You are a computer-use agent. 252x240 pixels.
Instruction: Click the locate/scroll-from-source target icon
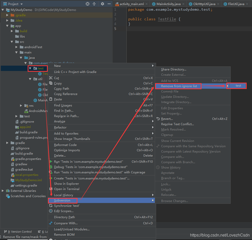pyautogui.click(x=88, y=4)
